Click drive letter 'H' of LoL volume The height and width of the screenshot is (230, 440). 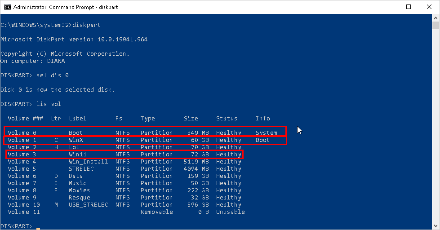pyautogui.click(x=56, y=147)
